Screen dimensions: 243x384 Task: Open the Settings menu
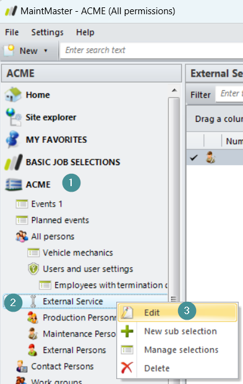[47, 32]
